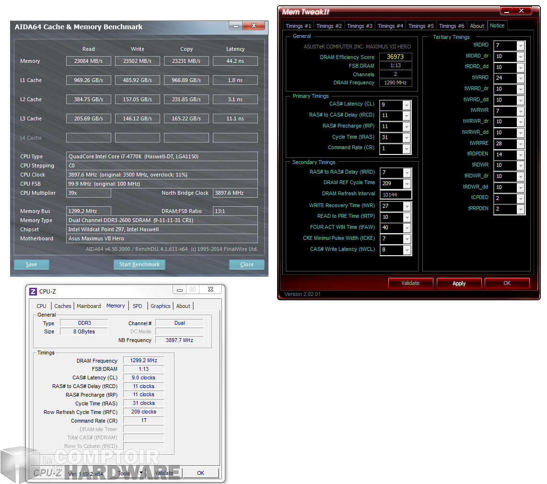
Task: Expand the RAS# to RAS# Delay (tRRD) dropdown
Action: 407,173
